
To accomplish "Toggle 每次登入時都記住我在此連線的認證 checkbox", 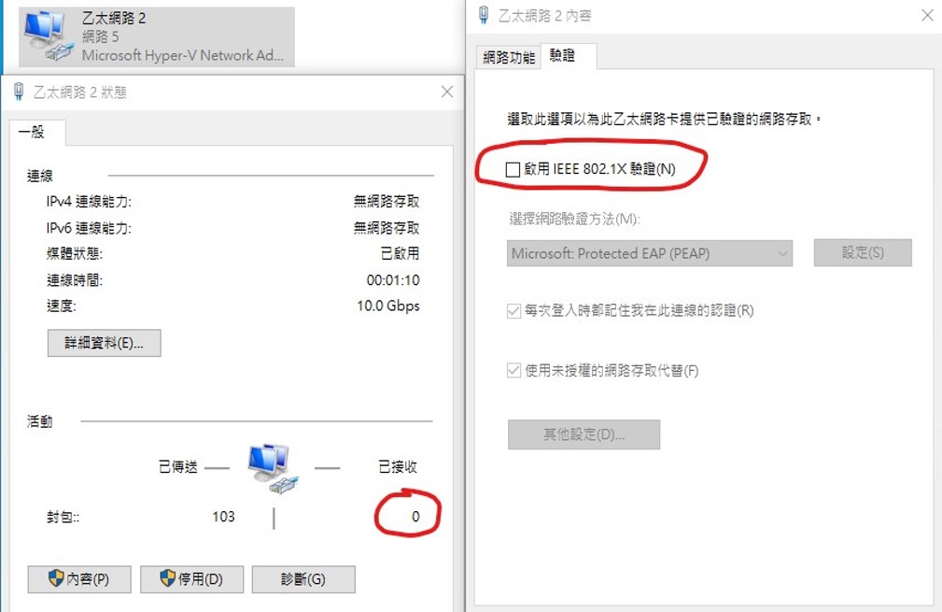I will point(513,311).
